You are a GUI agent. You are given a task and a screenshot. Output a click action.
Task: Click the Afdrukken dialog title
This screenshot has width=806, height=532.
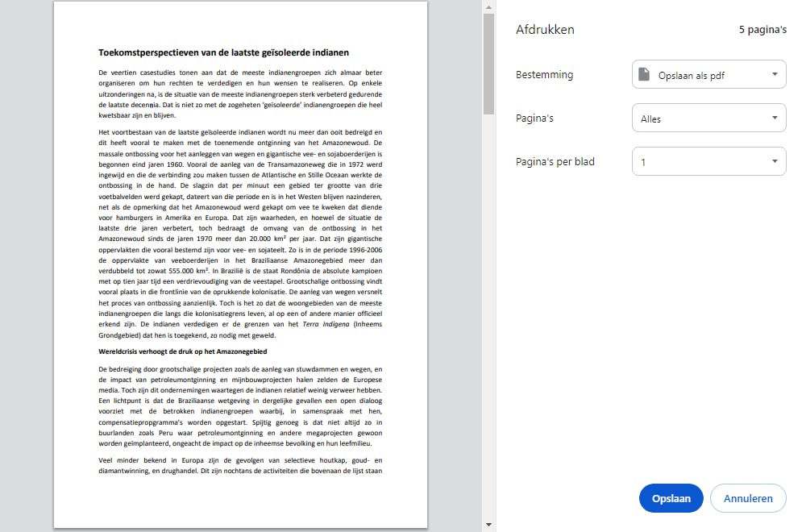tap(545, 29)
